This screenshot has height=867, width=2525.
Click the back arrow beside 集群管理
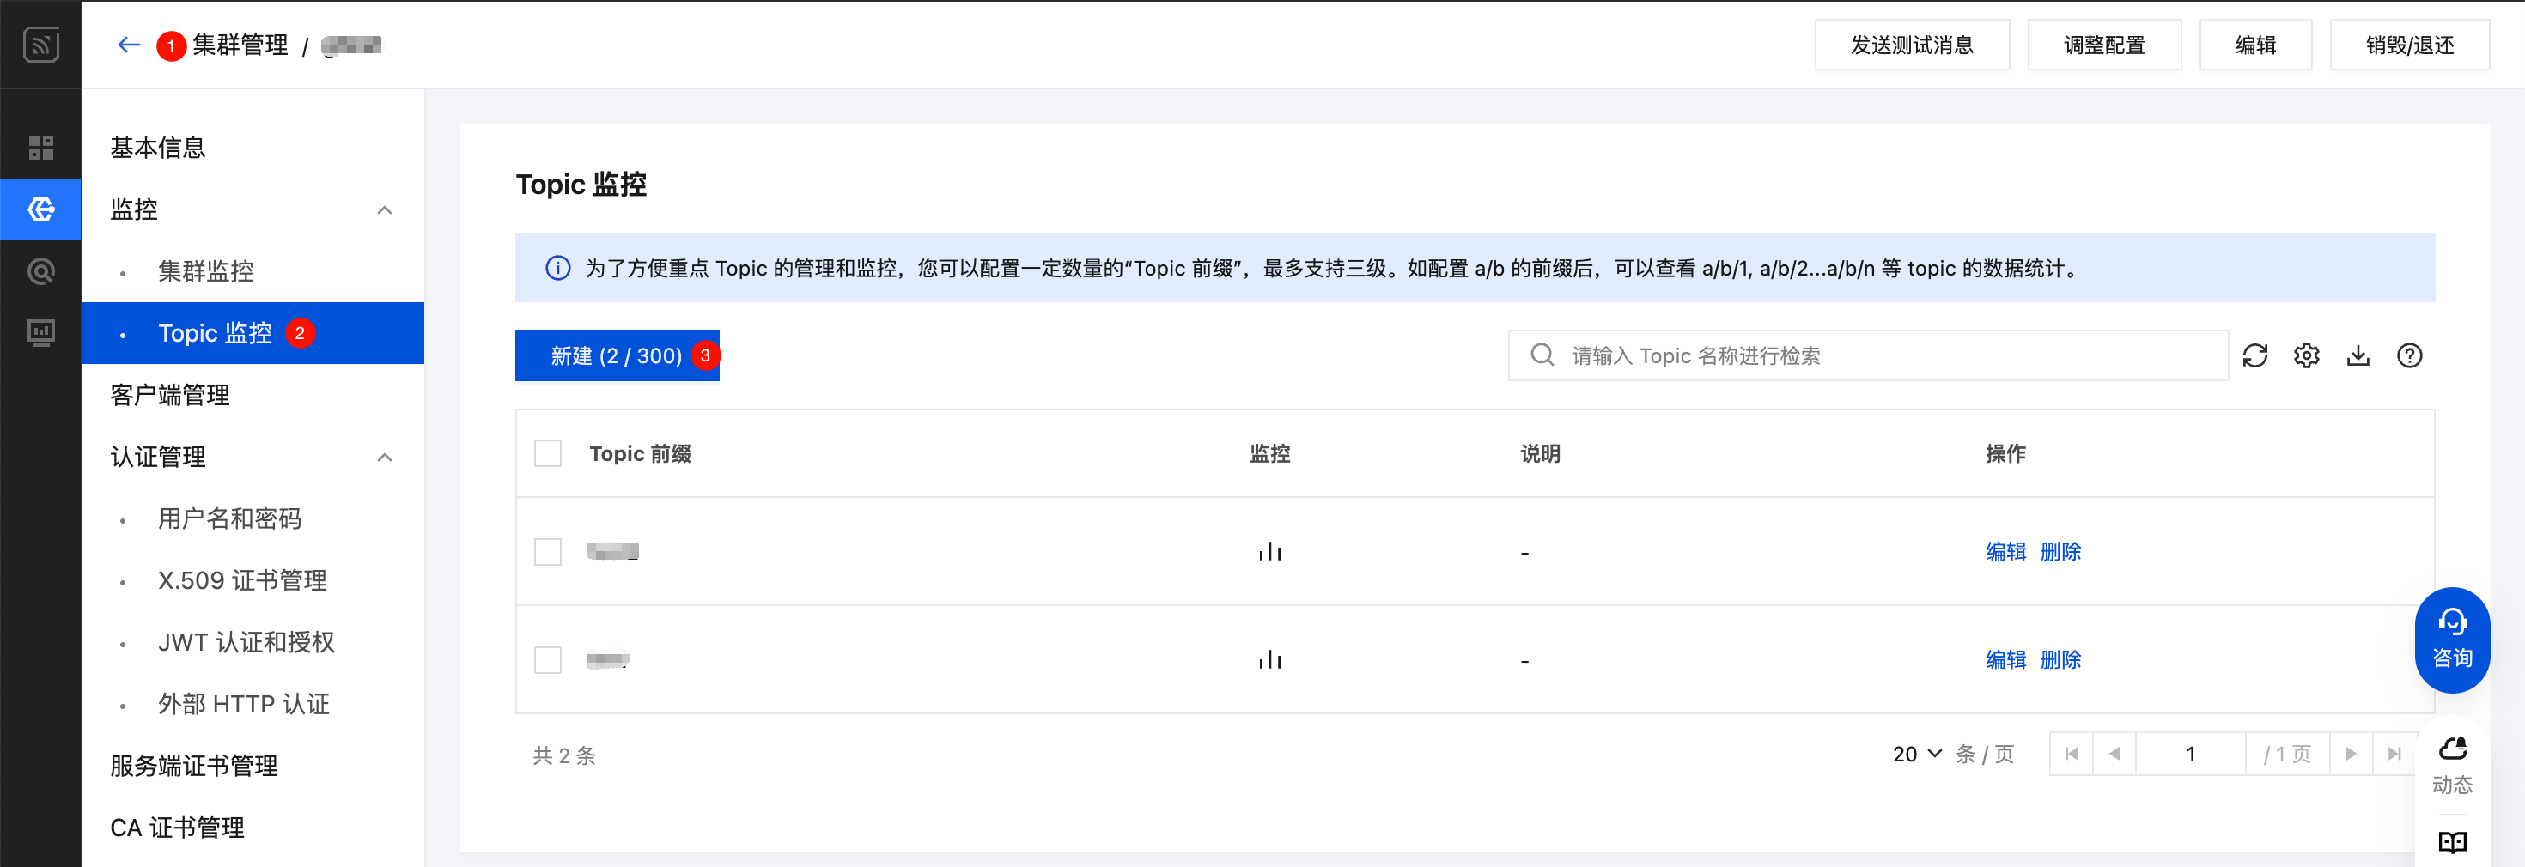(x=129, y=45)
